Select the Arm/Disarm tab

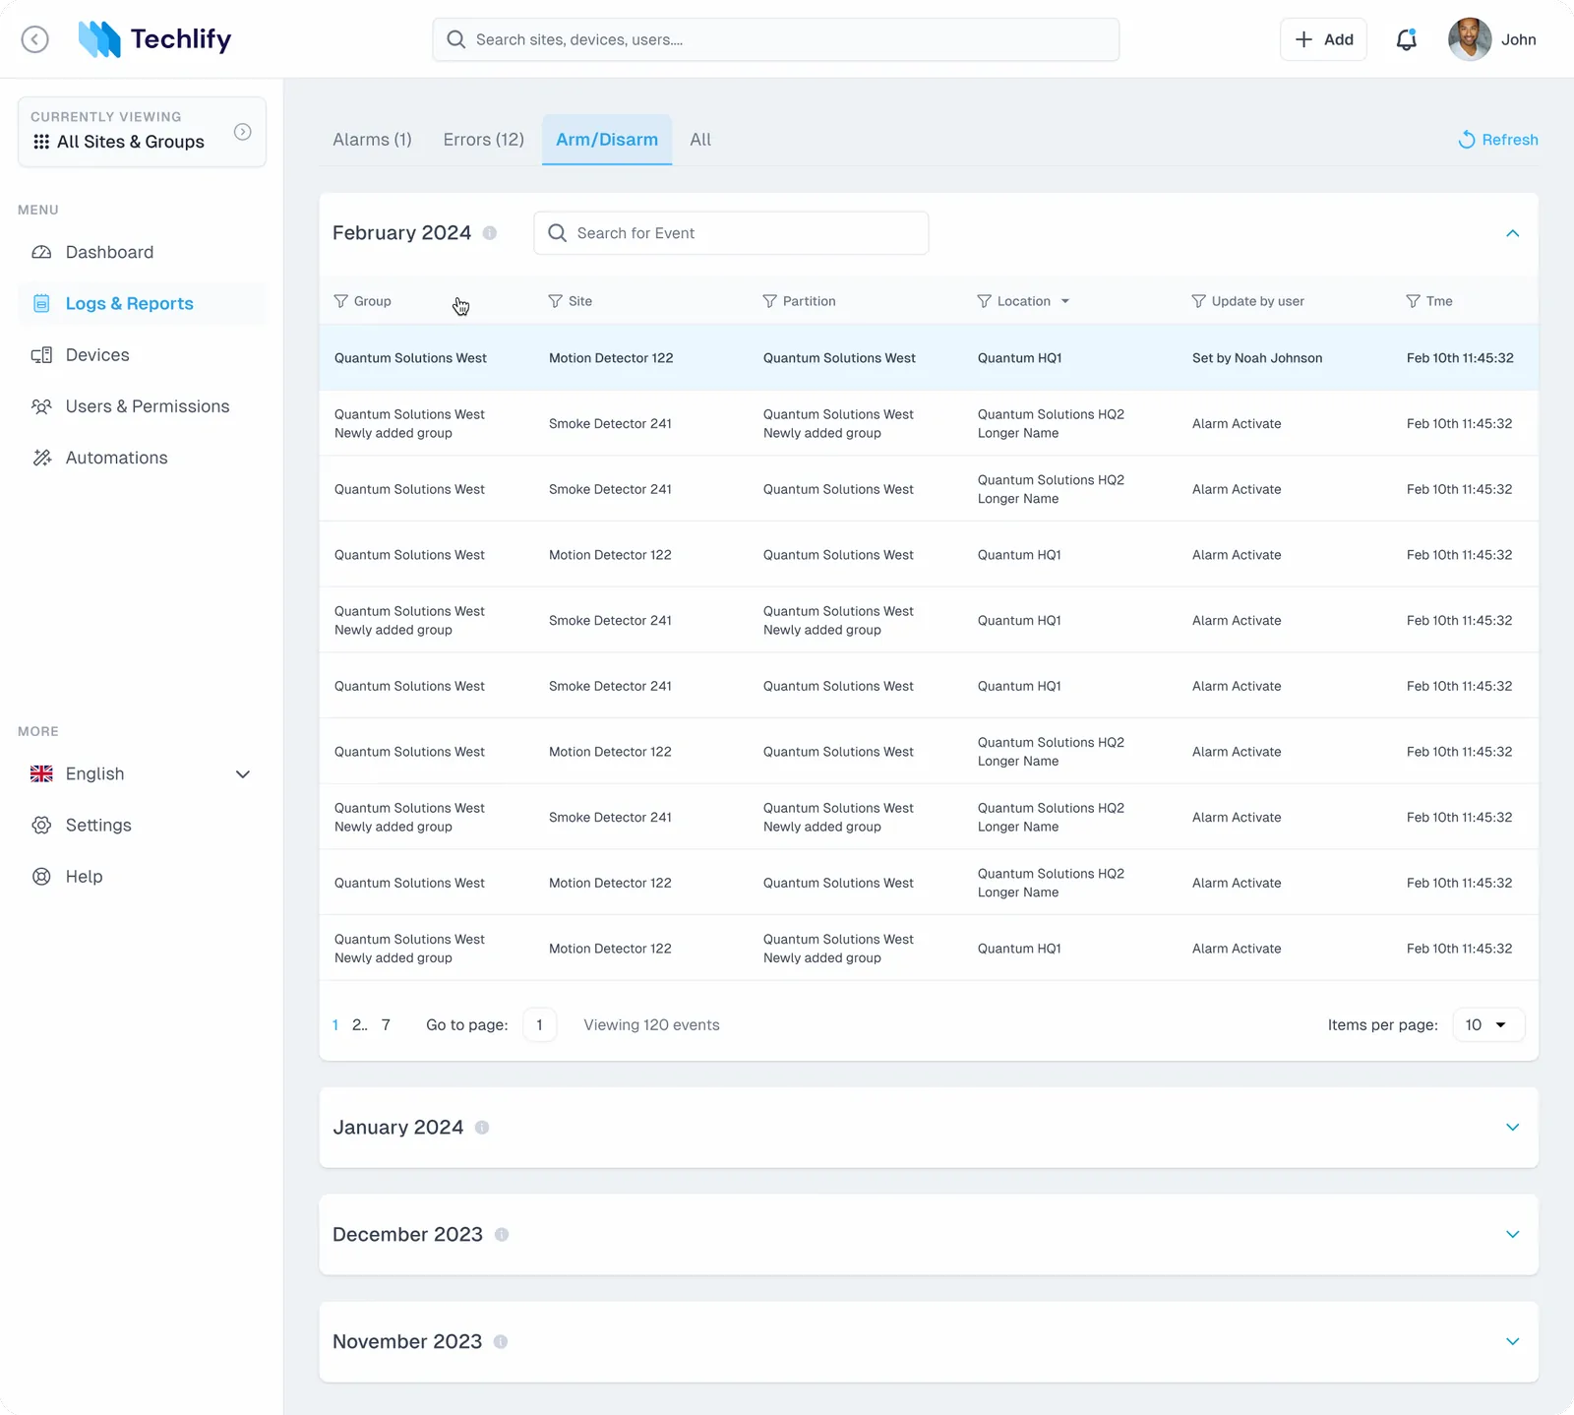click(607, 140)
